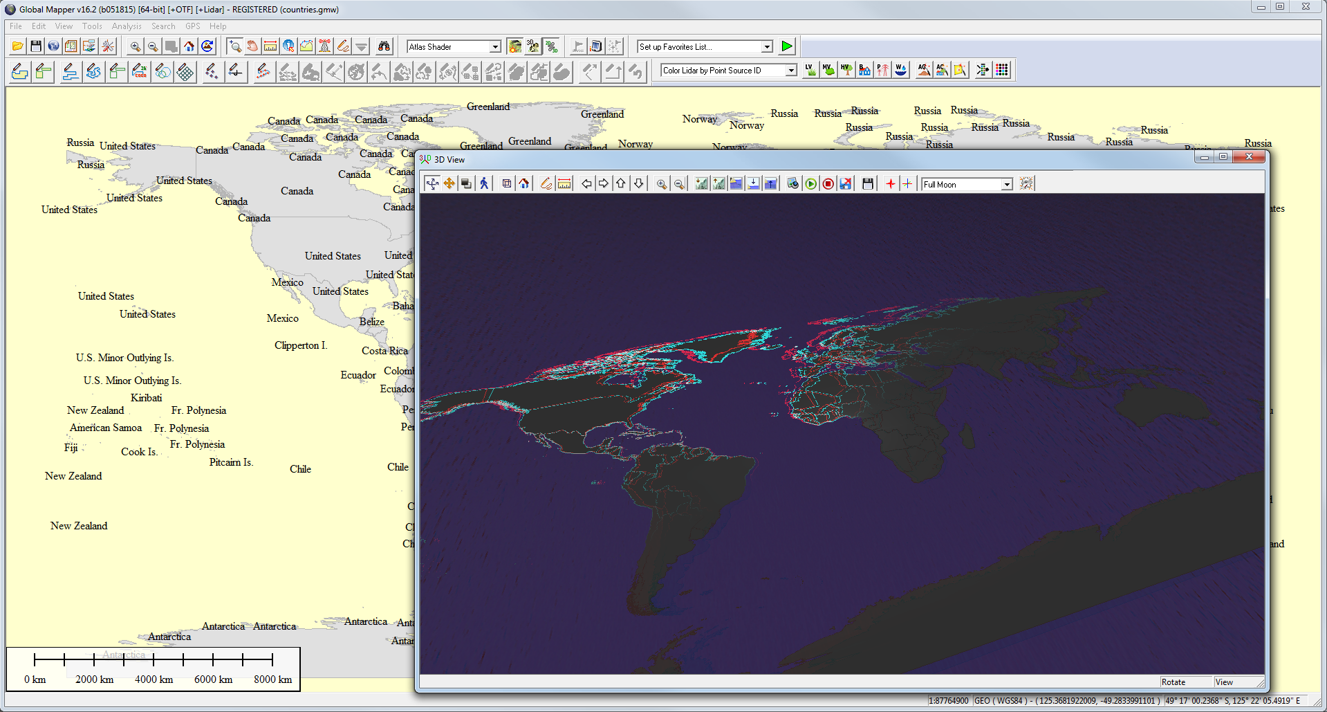Viewport: 1327px width, 712px height.
Task: Classify lidar as Buildings B icon
Action: pyautogui.click(x=864, y=70)
